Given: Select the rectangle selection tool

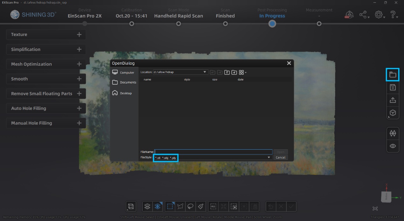Looking at the screenshot, I should tap(170, 206).
